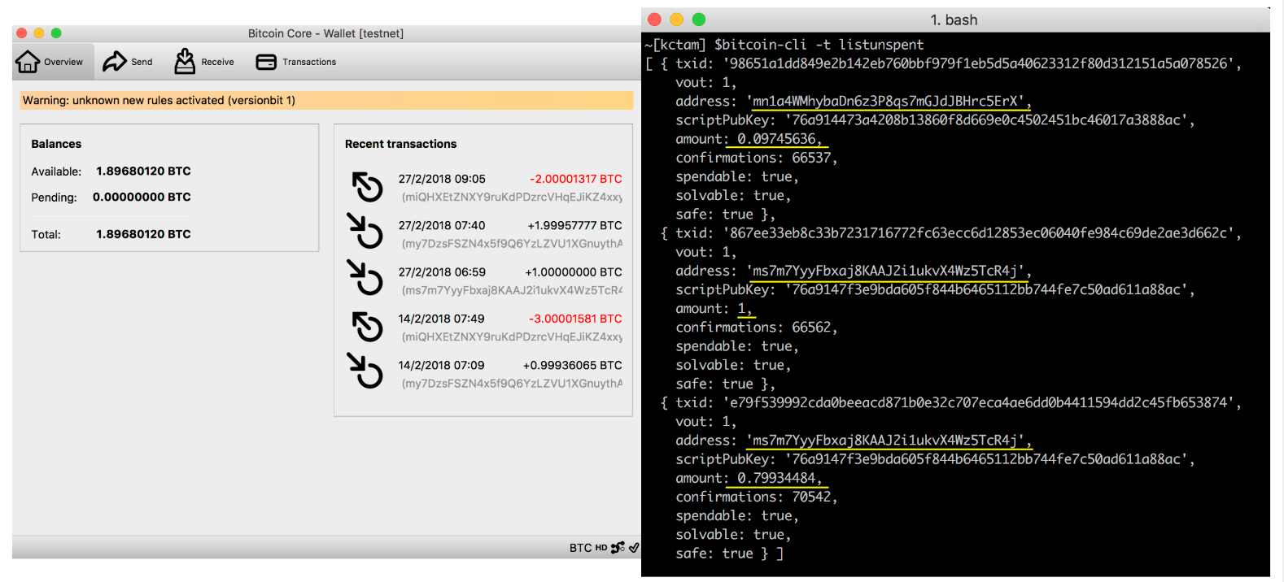Click the txid starting e79f53999 in terminal
Screen dimensions: 1284x582
(x=978, y=402)
